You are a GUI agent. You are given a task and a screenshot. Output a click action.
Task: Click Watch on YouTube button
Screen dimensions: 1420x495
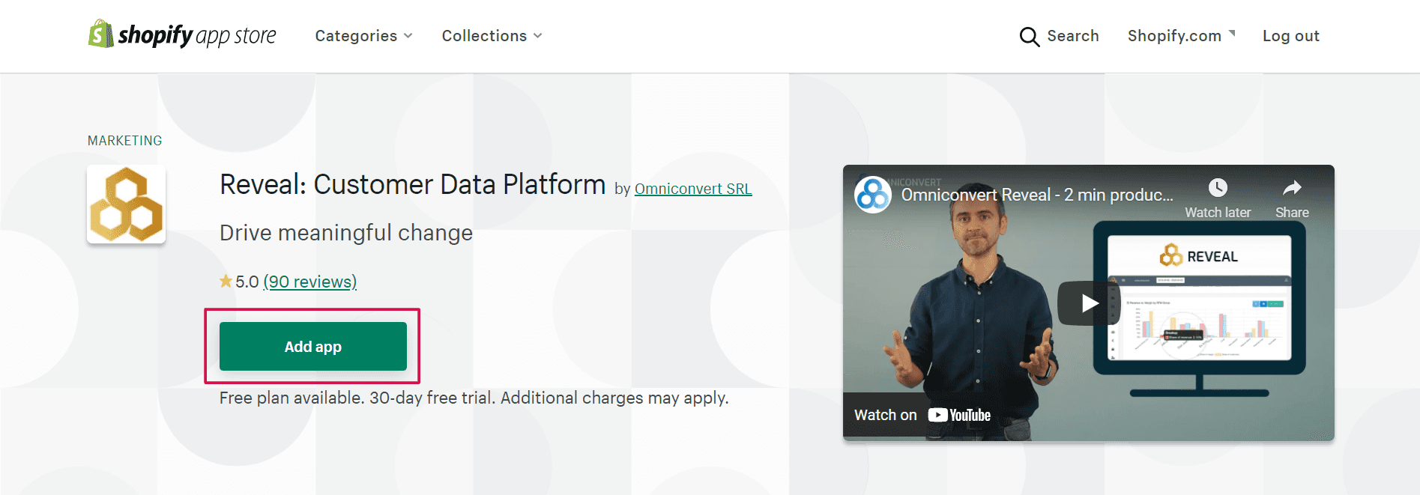point(922,415)
